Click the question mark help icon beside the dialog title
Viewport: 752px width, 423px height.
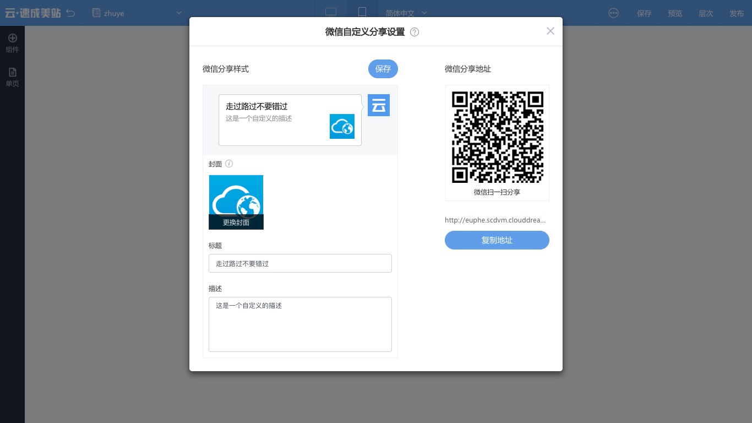[x=414, y=32]
